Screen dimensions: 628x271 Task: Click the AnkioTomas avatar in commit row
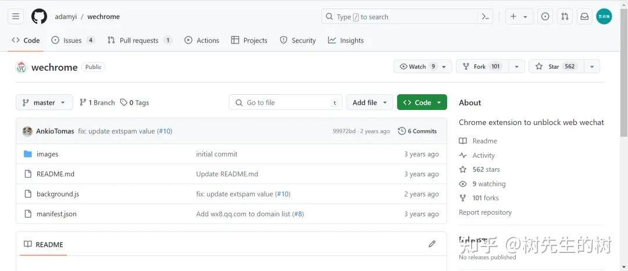[x=27, y=131]
